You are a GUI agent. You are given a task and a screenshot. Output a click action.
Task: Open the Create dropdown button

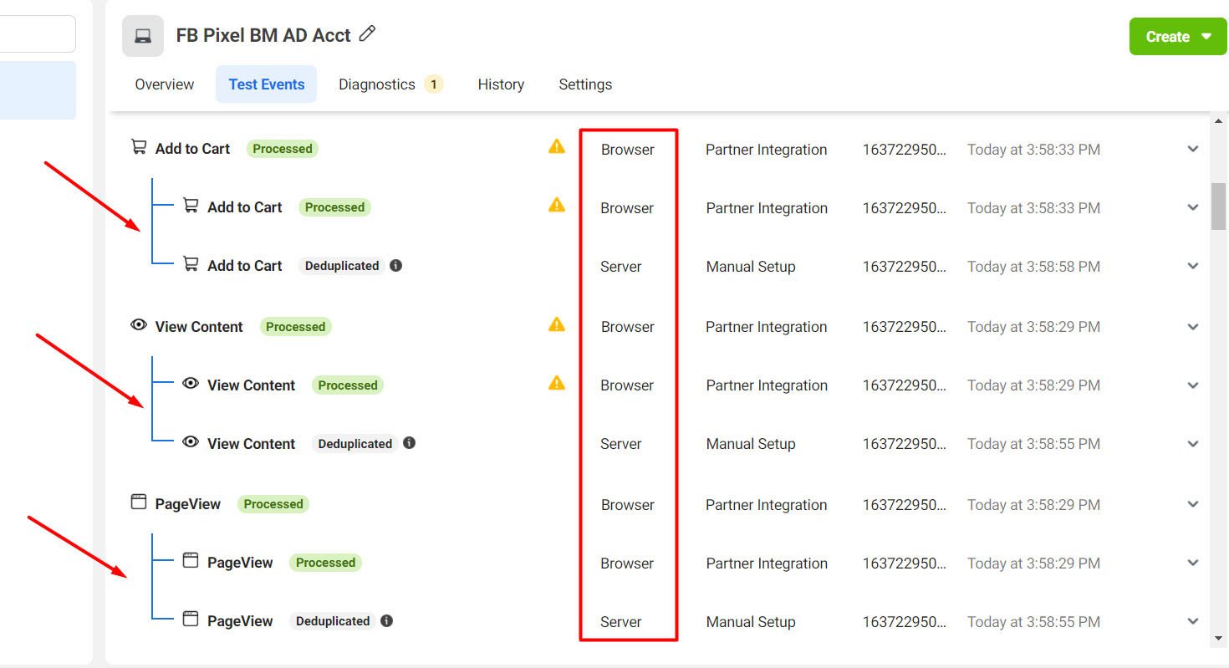(x=1178, y=37)
